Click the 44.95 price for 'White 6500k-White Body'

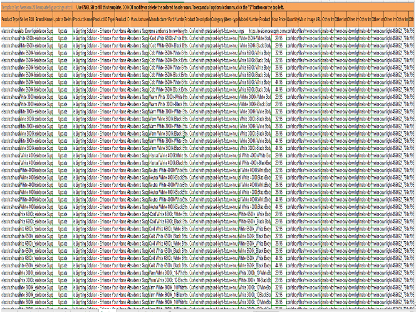(x=279, y=82)
